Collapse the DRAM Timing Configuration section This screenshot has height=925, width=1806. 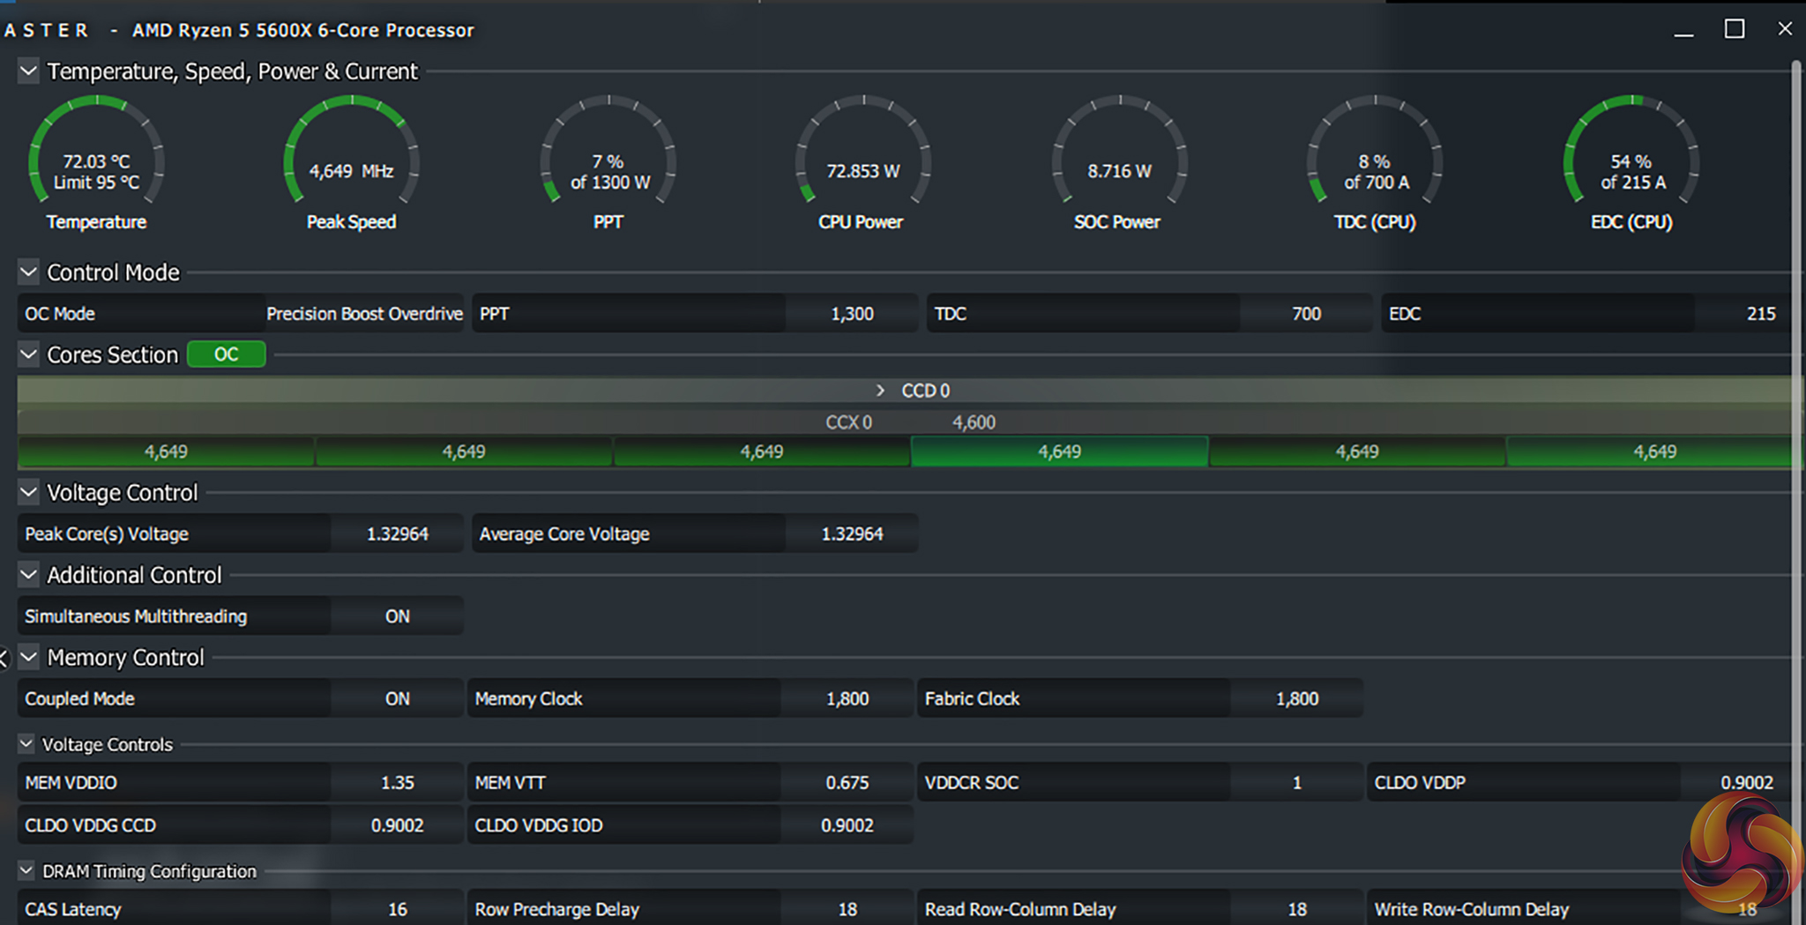click(26, 871)
